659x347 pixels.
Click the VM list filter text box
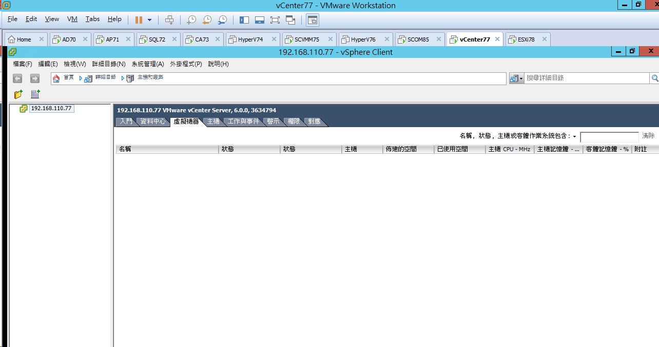[609, 137]
